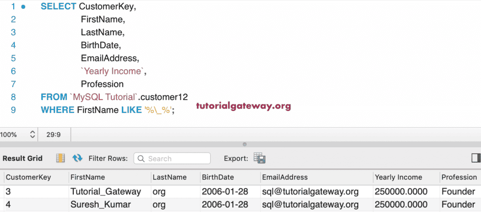Click the '%\_%' pattern string
Viewport: 481px width, 212px height.
[158, 109]
